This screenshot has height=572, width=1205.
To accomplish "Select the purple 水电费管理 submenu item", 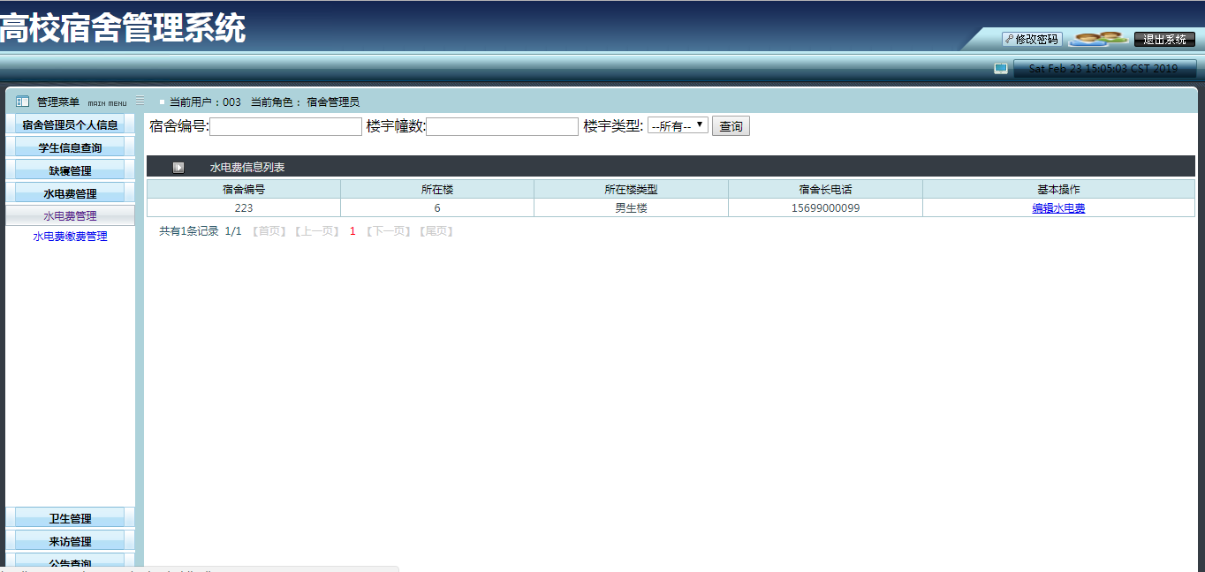I will [70, 215].
